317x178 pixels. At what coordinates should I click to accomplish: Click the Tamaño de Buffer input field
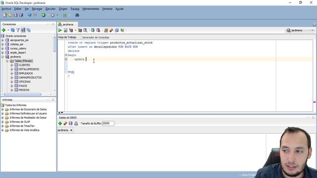click(108, 123)
